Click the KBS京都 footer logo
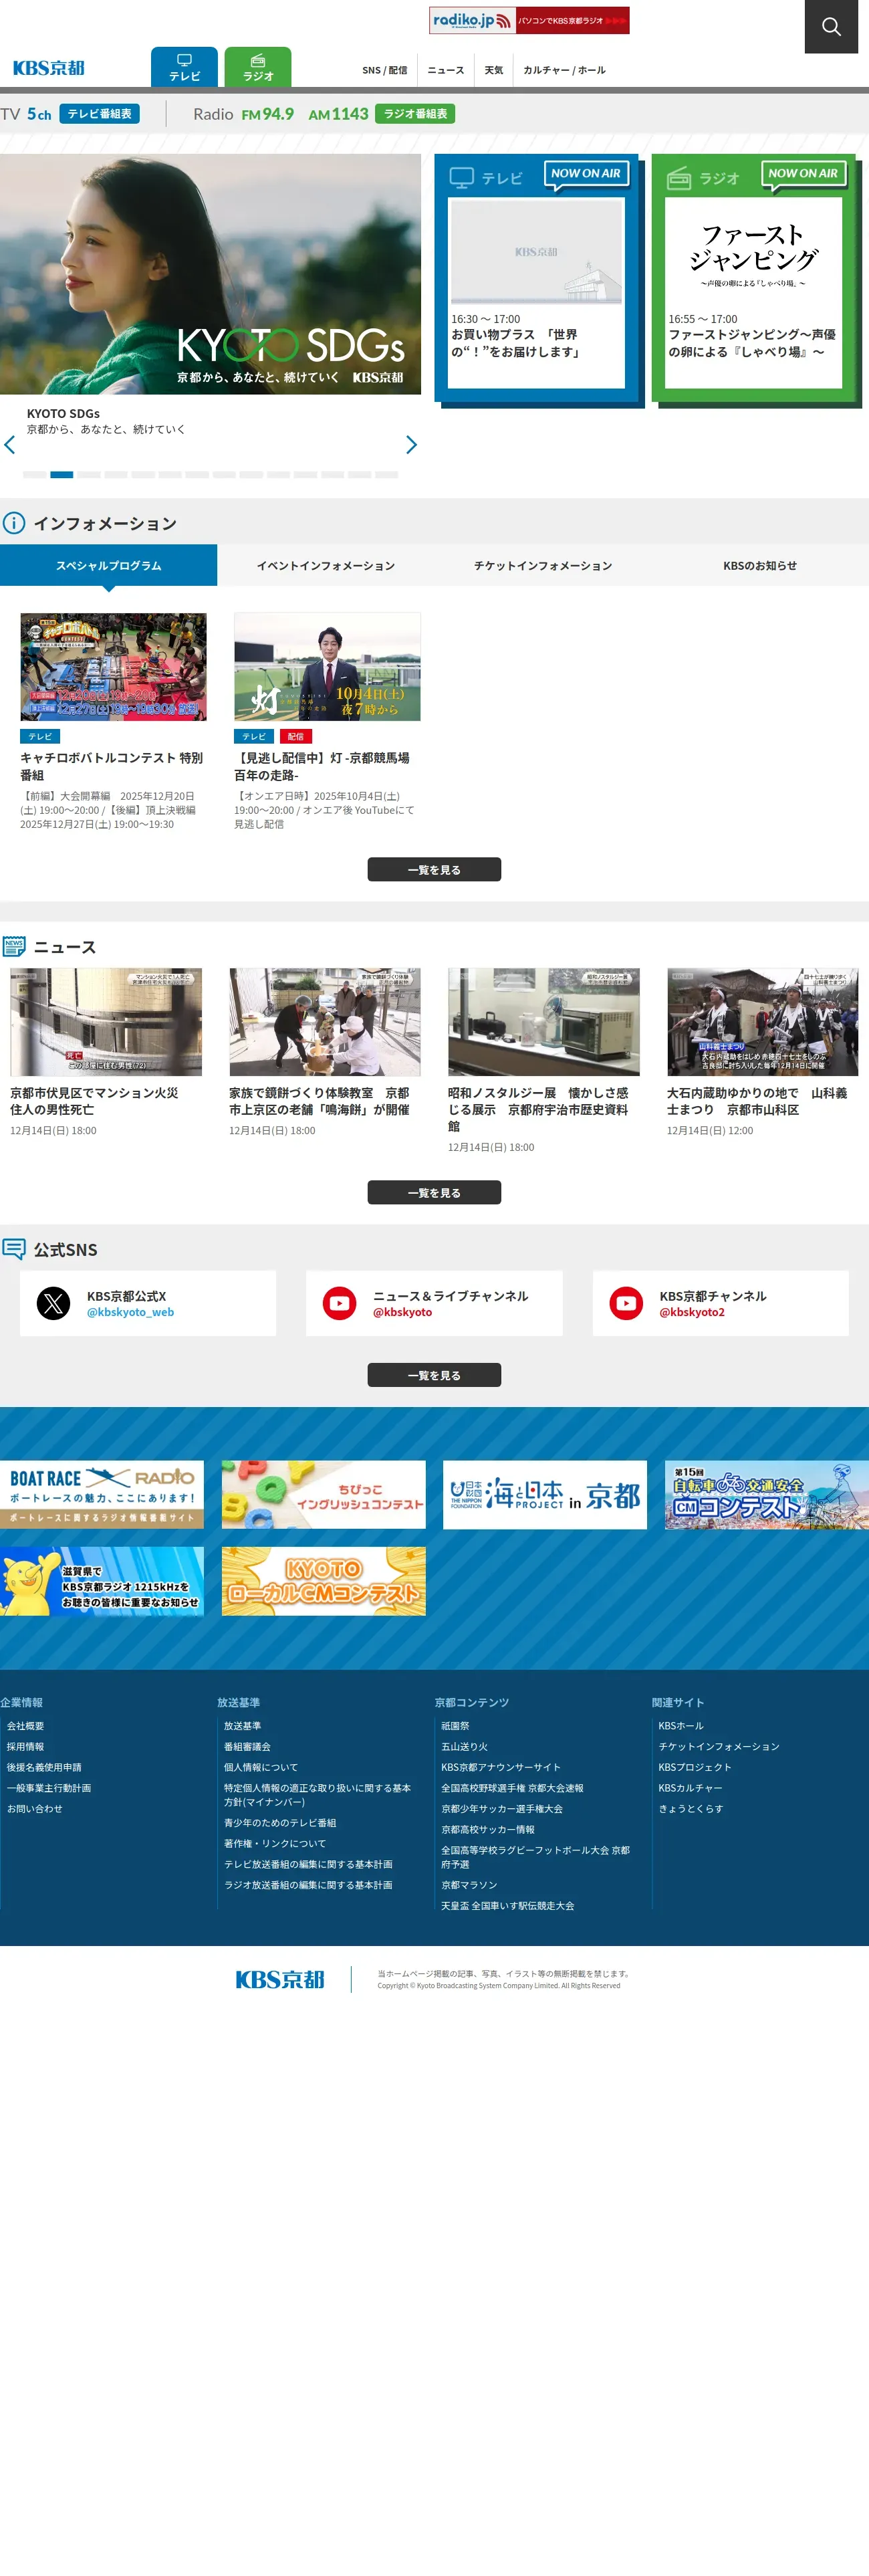The width and height of the screenshot is (869, 2576). coord(280,1979)
